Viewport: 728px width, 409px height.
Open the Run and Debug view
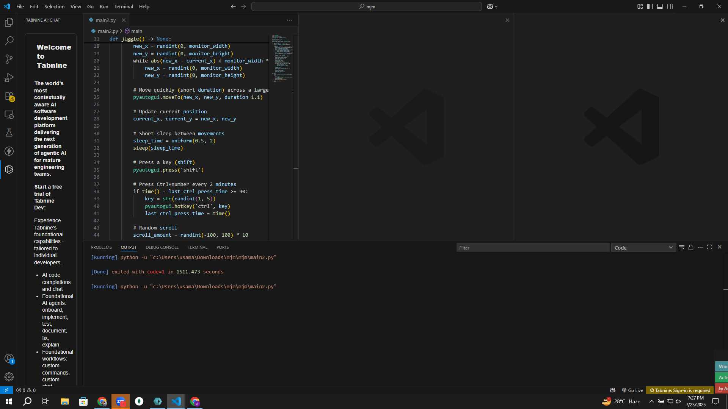[x=9, y=78]
